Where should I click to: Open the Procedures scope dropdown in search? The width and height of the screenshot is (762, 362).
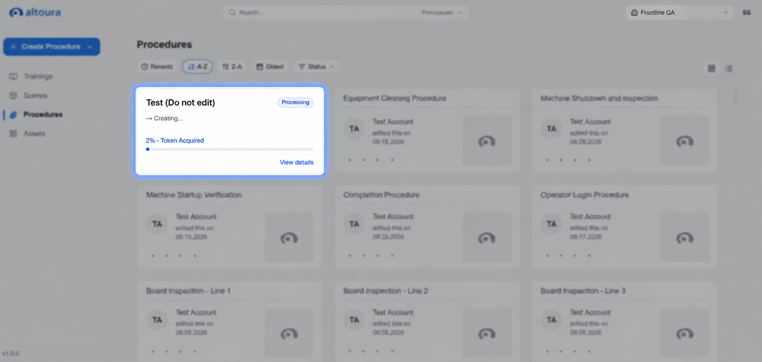pyautogui.click(x=442, y=13)
